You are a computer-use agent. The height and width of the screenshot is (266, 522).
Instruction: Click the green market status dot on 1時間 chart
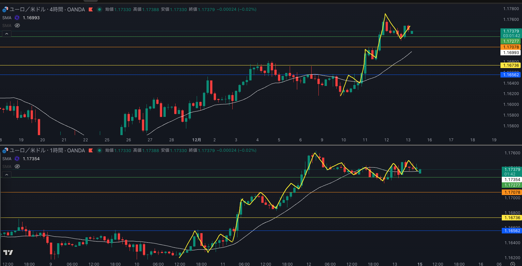[x=100, y=150]
